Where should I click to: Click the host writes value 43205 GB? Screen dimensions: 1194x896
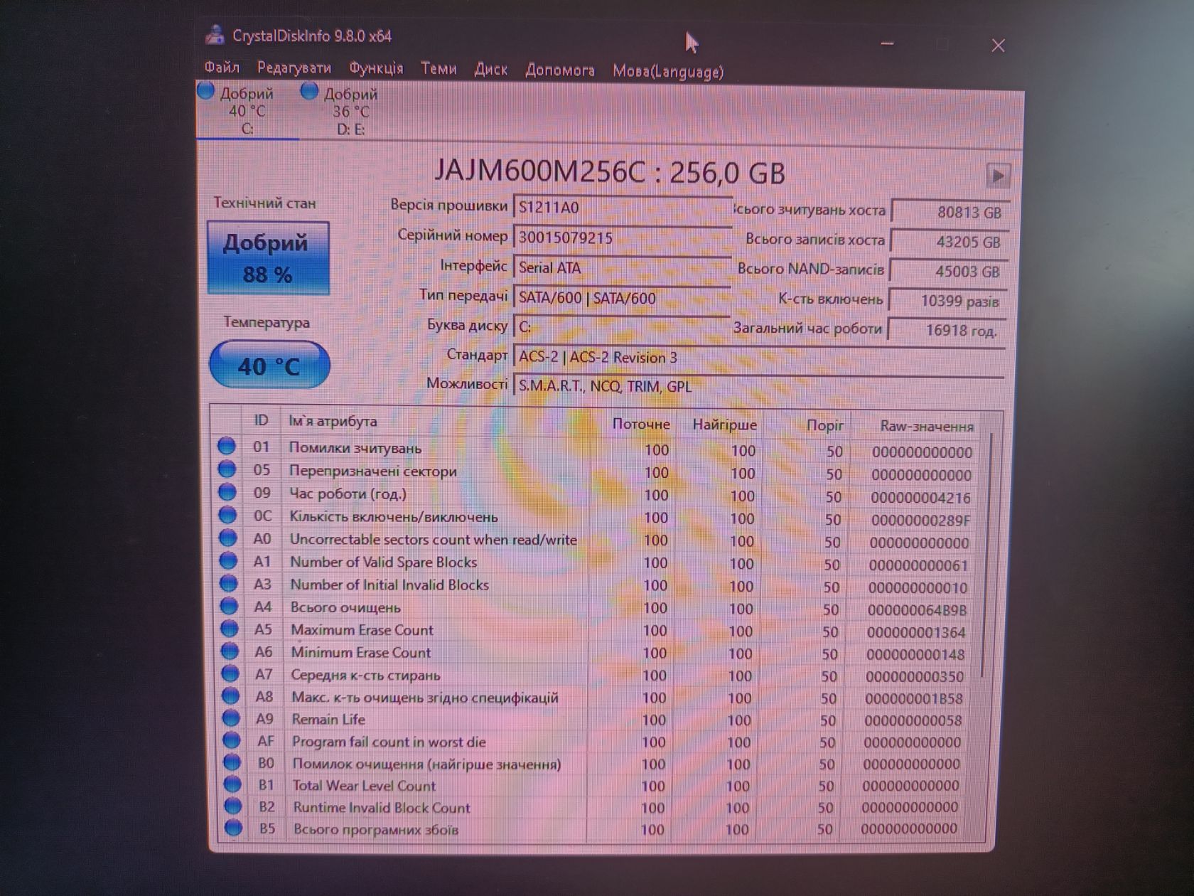pyautogui.click(x=949, y=242)
